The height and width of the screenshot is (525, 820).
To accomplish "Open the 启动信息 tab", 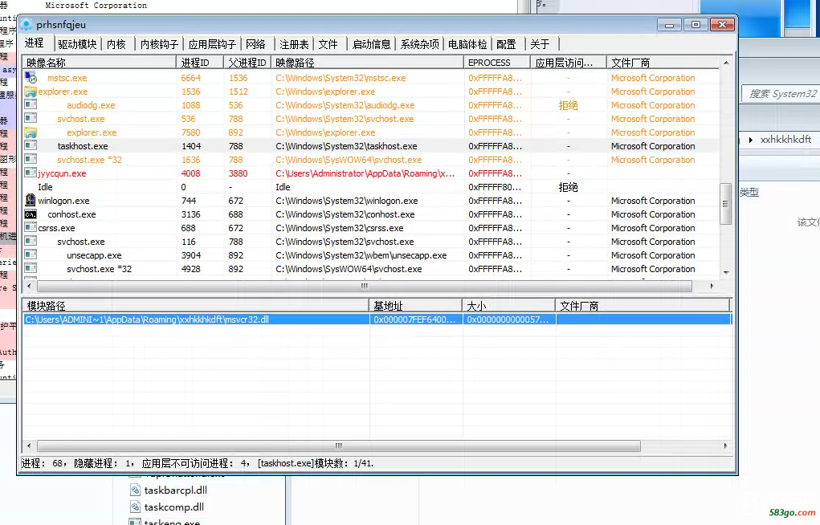I will point(372,44).
